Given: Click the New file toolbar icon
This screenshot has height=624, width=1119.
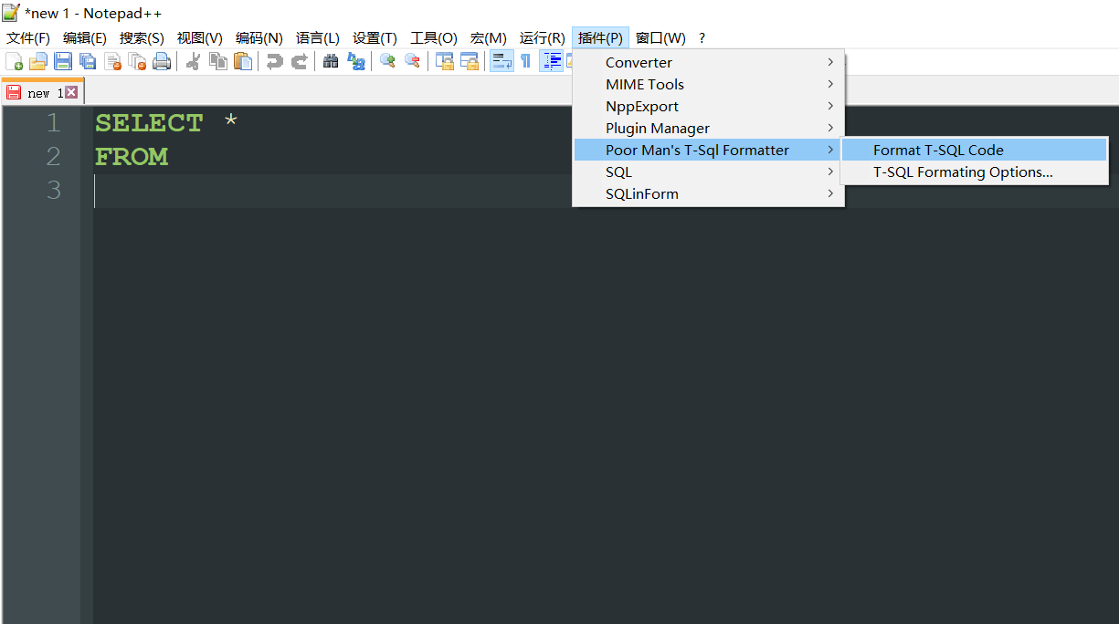Looking at the screenshot, I should click(15, 61).
